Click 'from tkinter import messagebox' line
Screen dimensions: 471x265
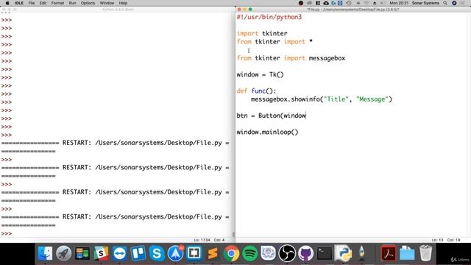point(291,58)
